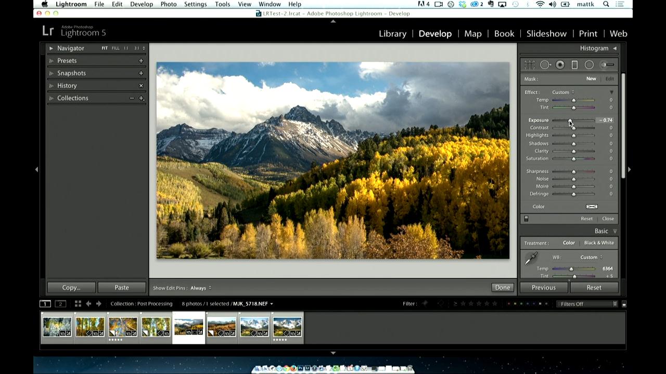Click the Collections minus icon

132,98
